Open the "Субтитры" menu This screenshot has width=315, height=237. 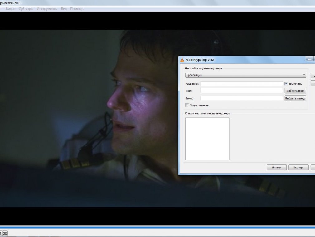click(26, 9)
